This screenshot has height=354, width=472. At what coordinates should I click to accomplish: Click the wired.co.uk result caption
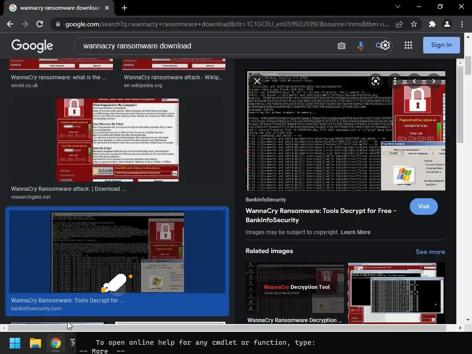pos(59,77)
